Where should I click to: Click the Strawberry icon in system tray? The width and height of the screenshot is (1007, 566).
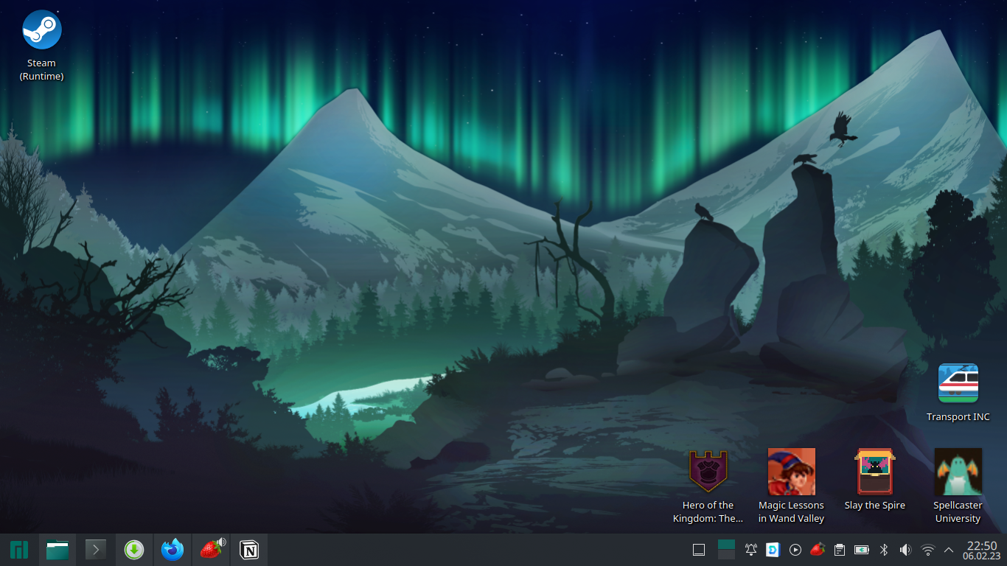[x=817, y=550]
